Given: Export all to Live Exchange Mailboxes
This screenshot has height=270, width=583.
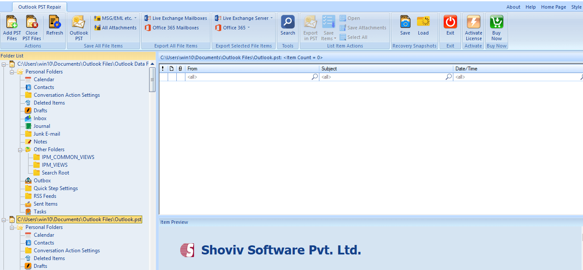Looking at the screenshot, I should click(x=175, y=18).
